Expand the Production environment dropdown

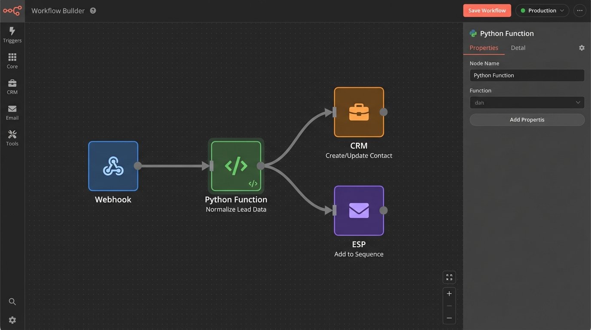point(542,11)
